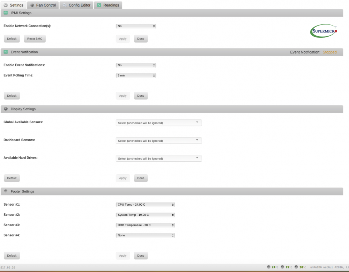Viewport: 349px width, 272px height.
Task: Click the unRAID webGui copyright text
Action: pyautogui.click(x=329, y=267)
